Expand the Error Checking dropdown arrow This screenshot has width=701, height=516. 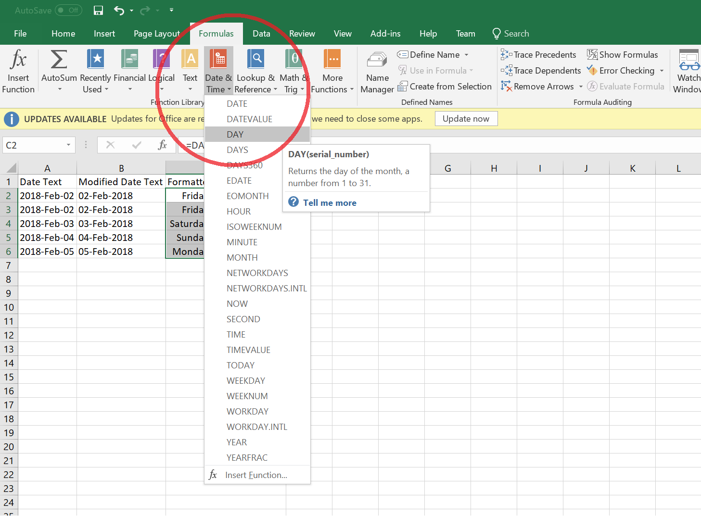(x=662, y=70)
